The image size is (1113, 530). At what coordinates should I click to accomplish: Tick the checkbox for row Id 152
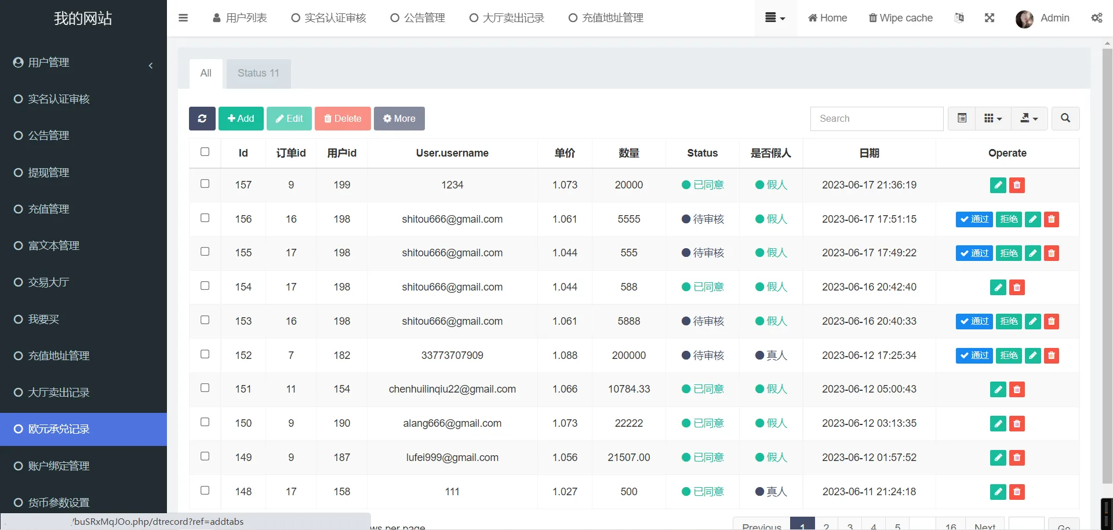pos(205,354)
